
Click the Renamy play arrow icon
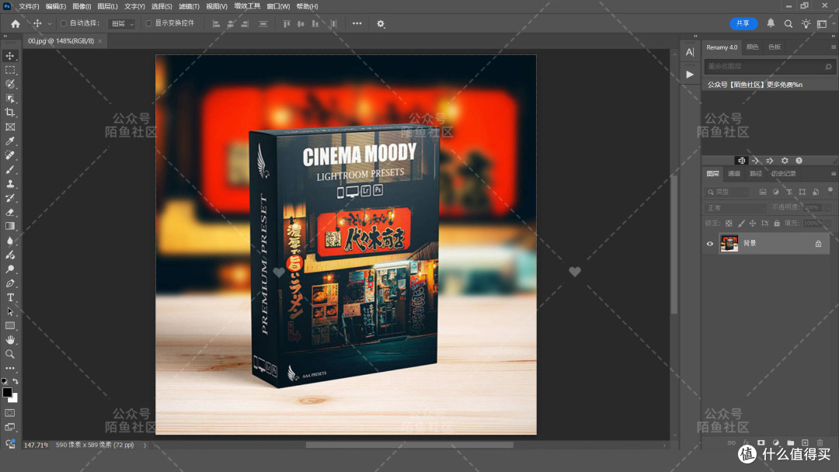[690, 75]
